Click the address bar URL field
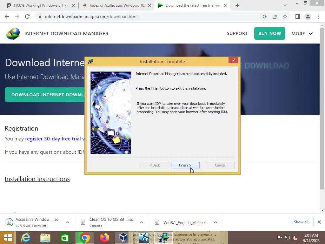Screen dimensions: 325x244 [x=149, y=17]
